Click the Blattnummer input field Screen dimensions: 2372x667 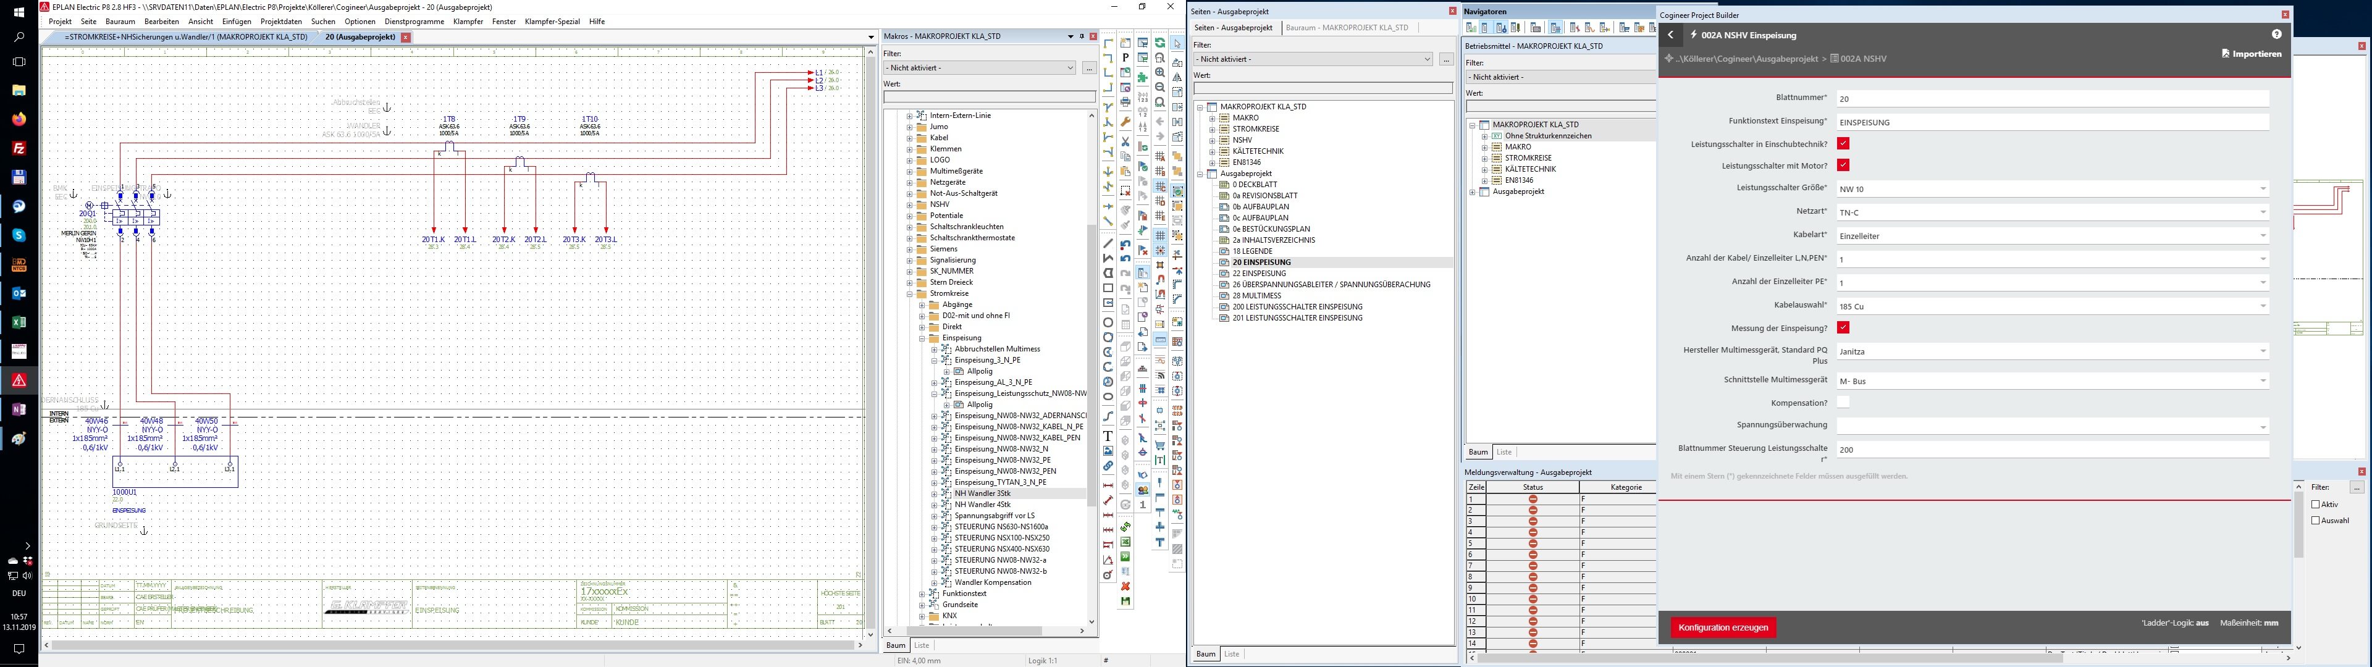(x=2051, y=99)
